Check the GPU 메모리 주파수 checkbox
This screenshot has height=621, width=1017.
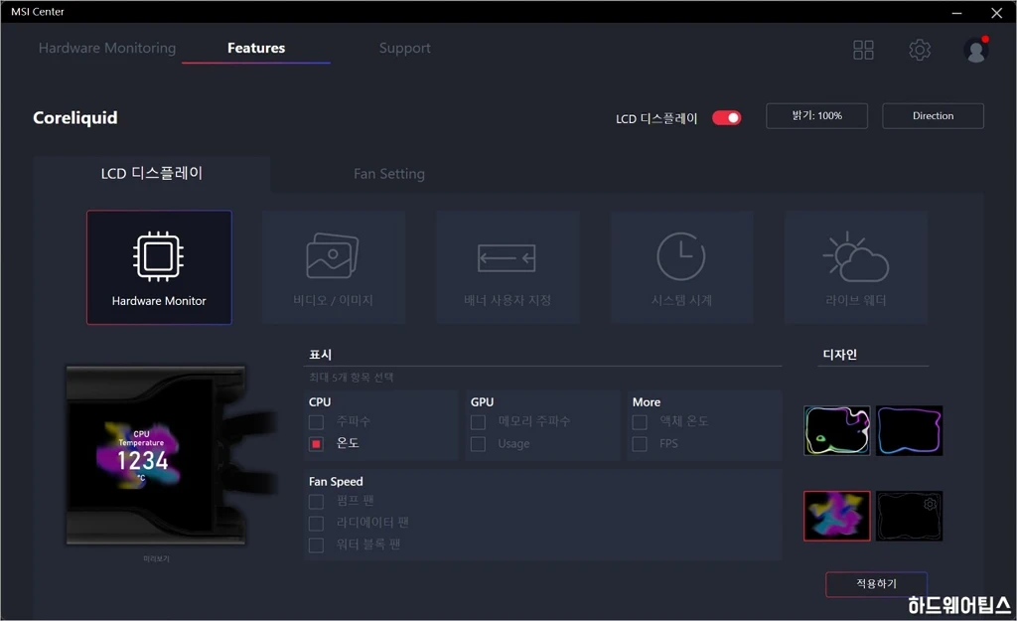[x=478, y=422]
